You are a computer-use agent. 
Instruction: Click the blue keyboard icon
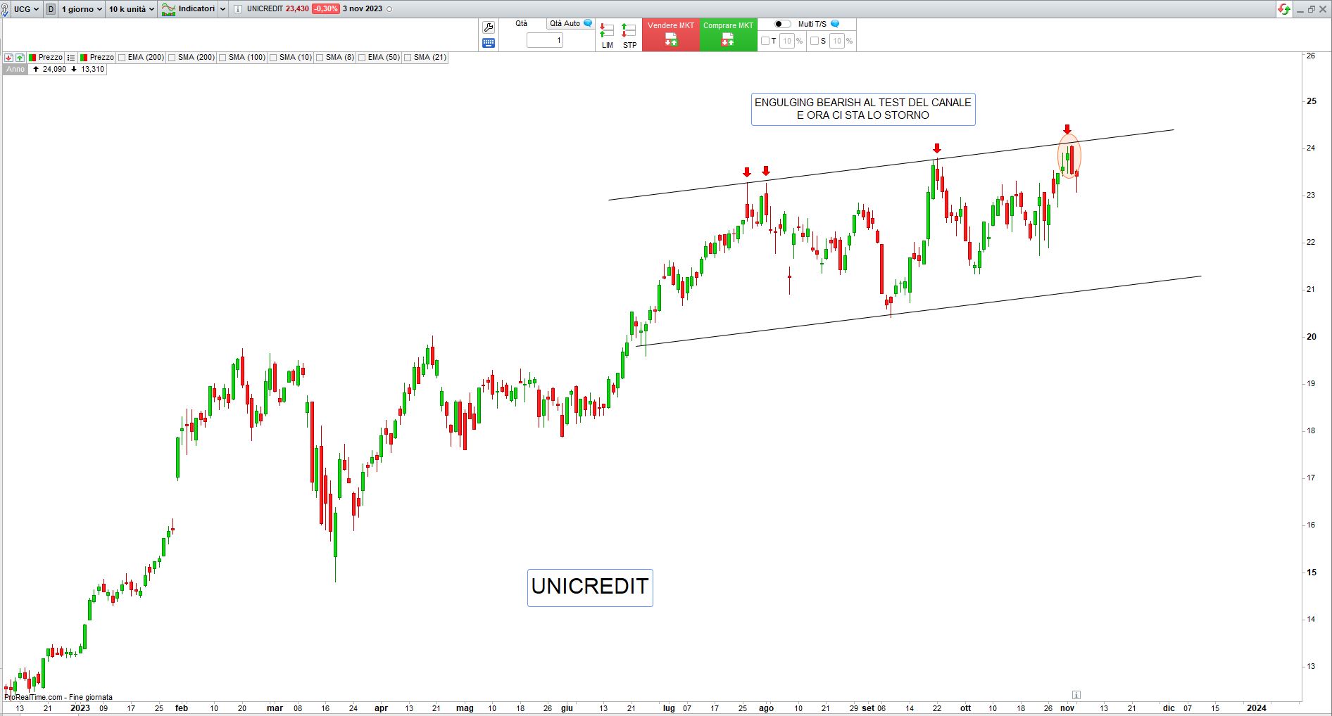point(488,43)
